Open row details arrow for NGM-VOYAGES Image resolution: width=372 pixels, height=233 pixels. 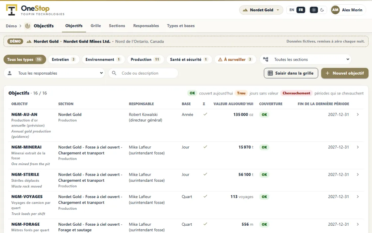click(x=358, y=197)
